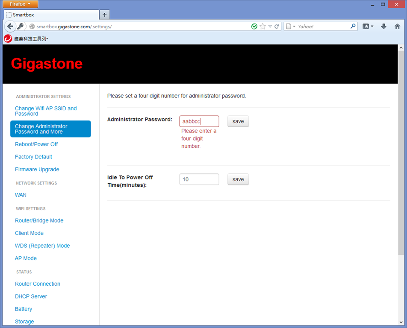Open new tab with plus button
Screen dimensions: 407x328
click(105, 15)
